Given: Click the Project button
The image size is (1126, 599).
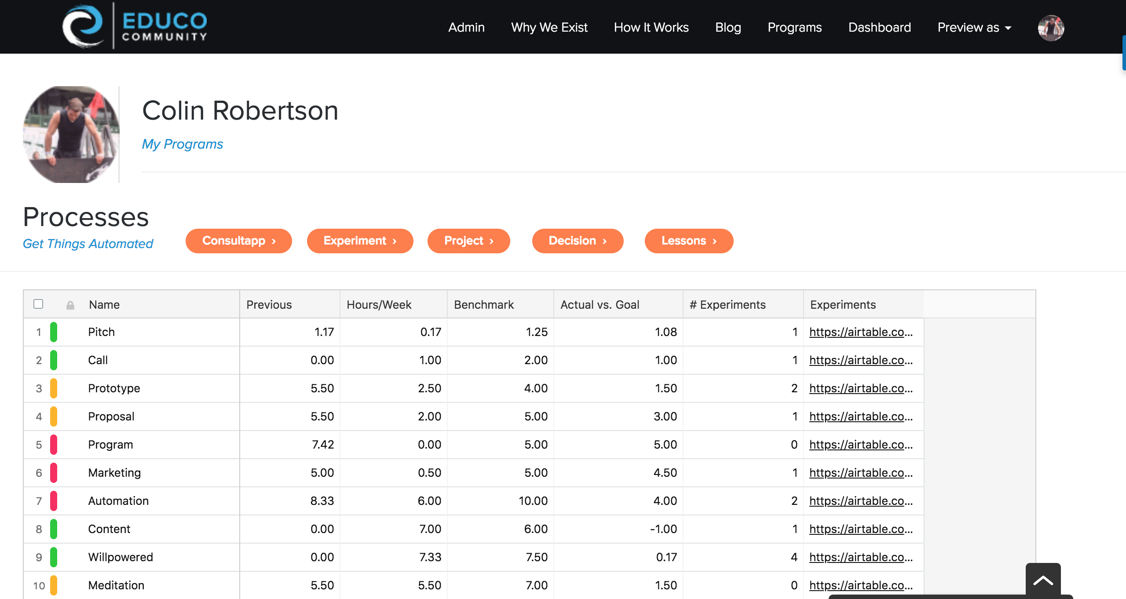Looking at the screenshot, I should tap(468, 241).
